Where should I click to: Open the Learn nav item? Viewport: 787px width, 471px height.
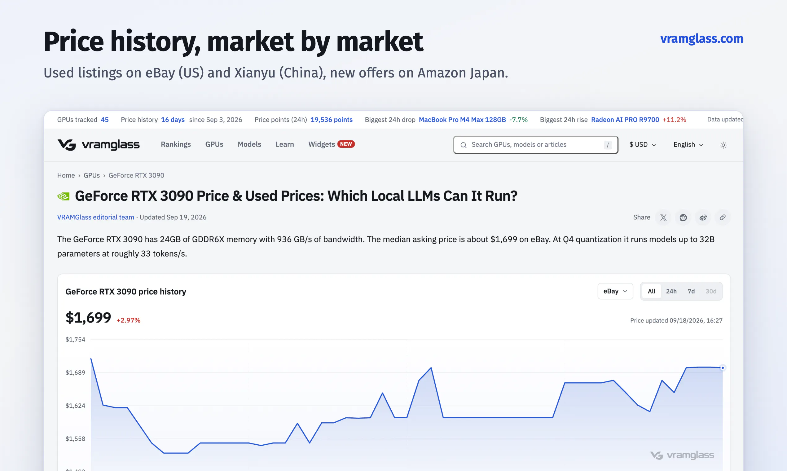point(285,144)
